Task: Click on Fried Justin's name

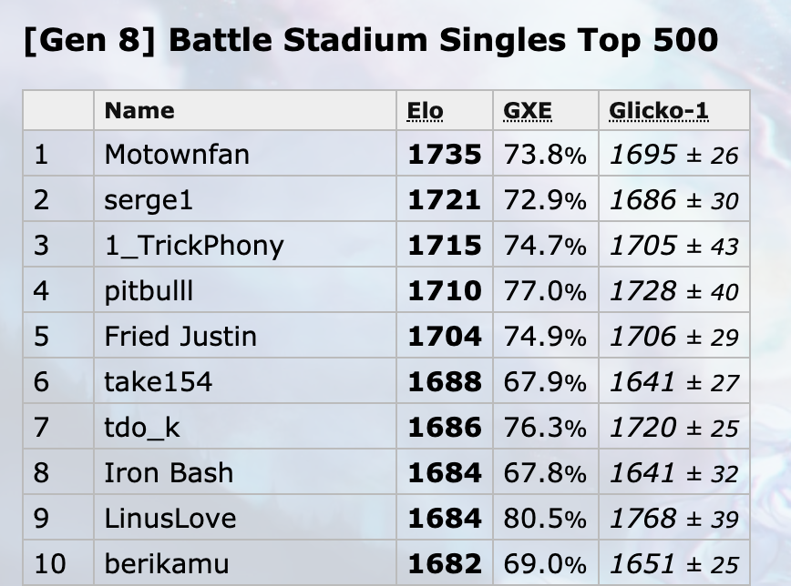Action: pos(180,337)
